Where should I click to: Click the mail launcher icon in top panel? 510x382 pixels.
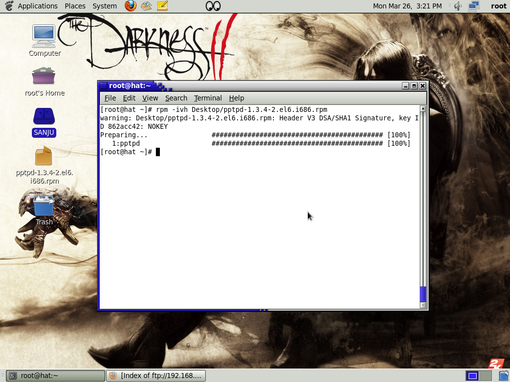pos(146,6)
